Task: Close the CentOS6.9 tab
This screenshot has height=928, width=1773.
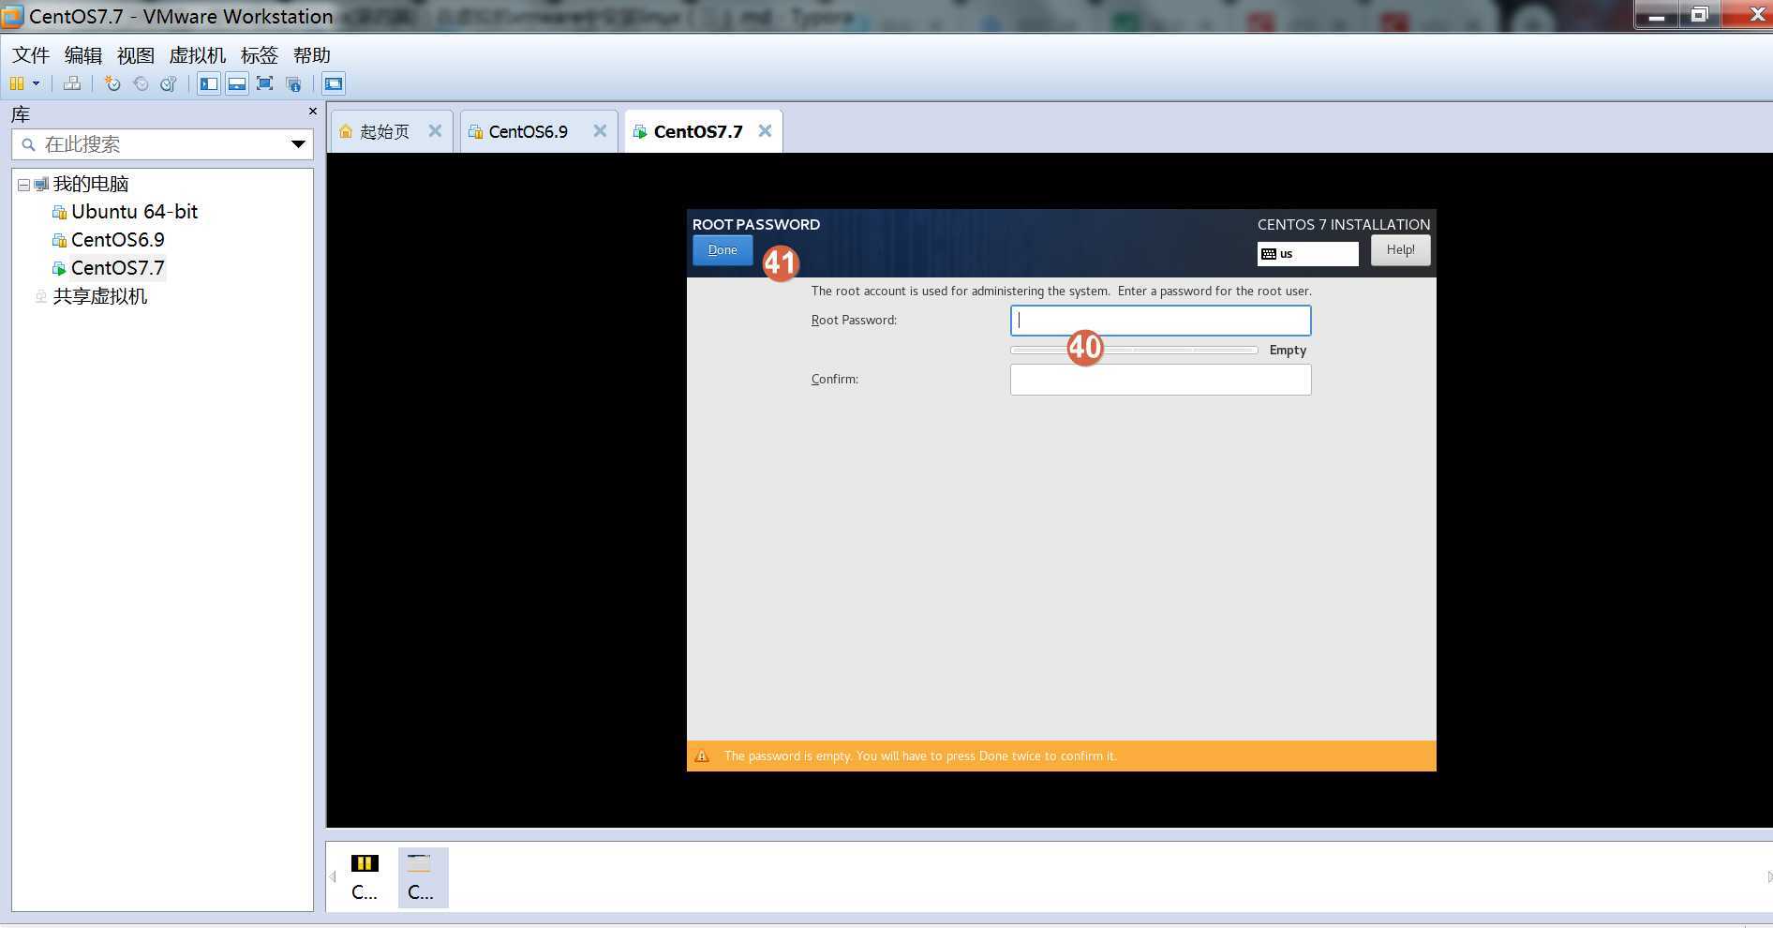Action: [x=600, y=131]
